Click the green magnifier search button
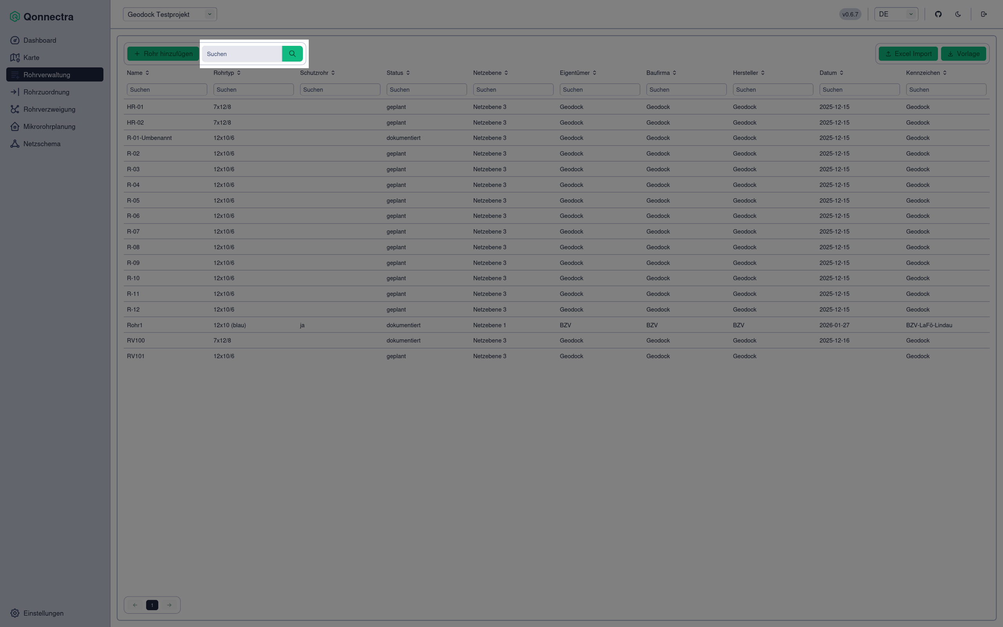The image size is (1003, 627). (292, 54)
